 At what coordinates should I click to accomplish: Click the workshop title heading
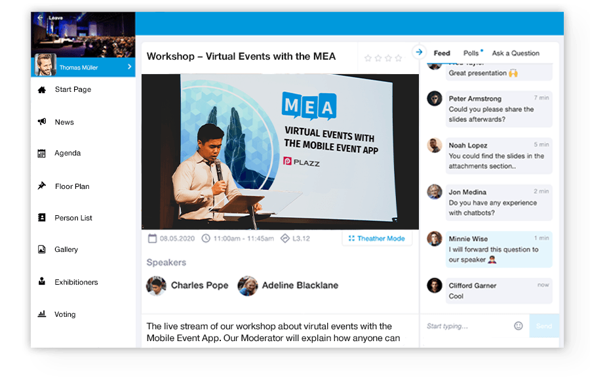241,56
